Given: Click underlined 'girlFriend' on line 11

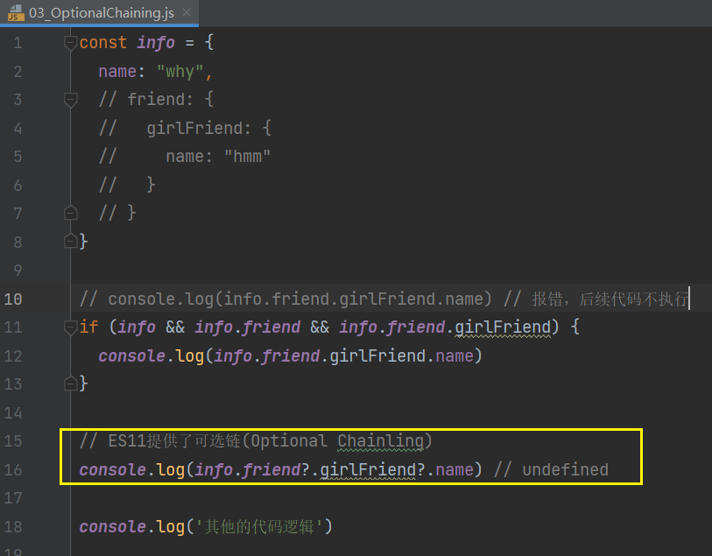Looking at the screenshot, I should tap(503, 327).
